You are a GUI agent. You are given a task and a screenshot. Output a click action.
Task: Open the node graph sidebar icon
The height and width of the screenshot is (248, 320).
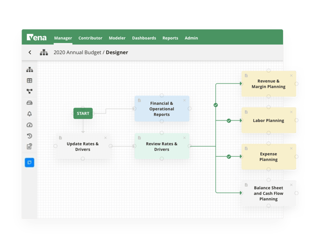pos(29,91)
